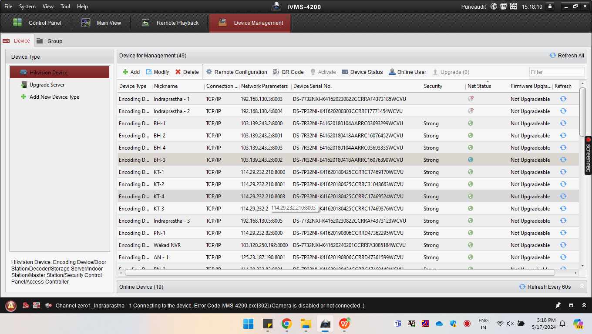The width and height of the screenshot is (592, 334).
Task: Collapse the Online Device section chevron
Action: [x=582, y=287]
